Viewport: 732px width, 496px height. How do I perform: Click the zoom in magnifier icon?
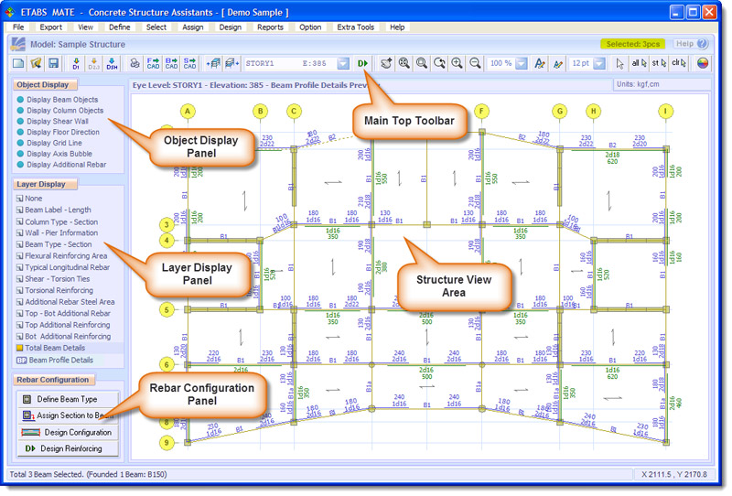[x=457, y=63]
